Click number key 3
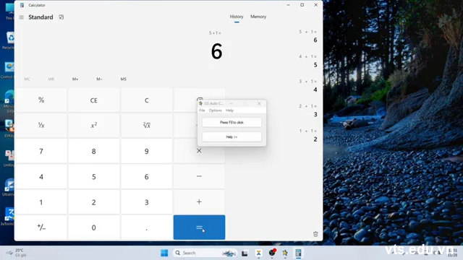The width and height of the screenshot is (463, 260). point(146,202)
